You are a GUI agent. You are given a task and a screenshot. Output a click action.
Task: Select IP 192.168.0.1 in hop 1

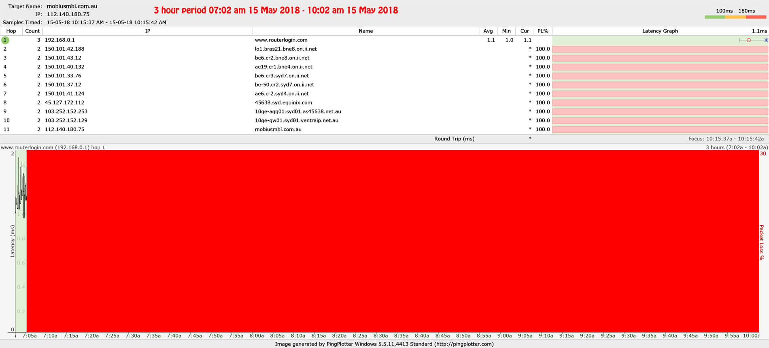(x=59, y=40)
